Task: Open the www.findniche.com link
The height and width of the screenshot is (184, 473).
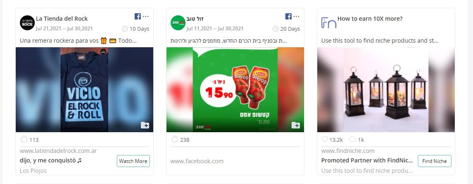Action: click(348, 151)
